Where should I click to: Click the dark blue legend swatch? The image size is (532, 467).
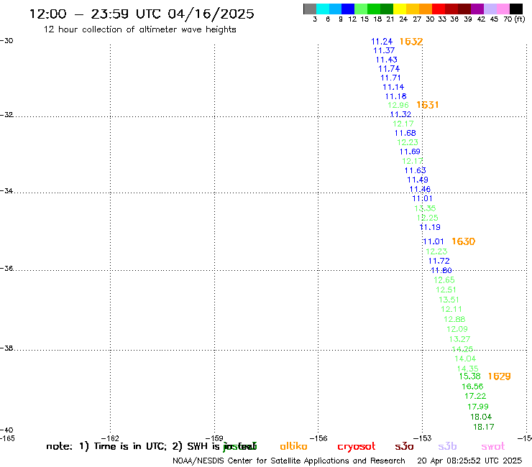point(348,9)
